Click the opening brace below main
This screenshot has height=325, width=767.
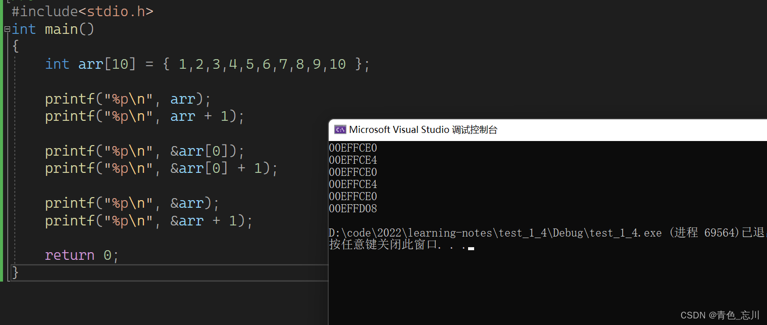[15, 47]
